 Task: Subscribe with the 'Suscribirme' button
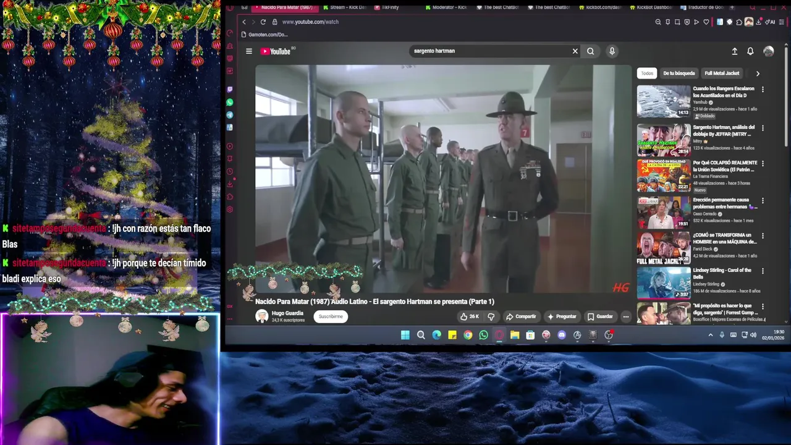coord(331,316)
